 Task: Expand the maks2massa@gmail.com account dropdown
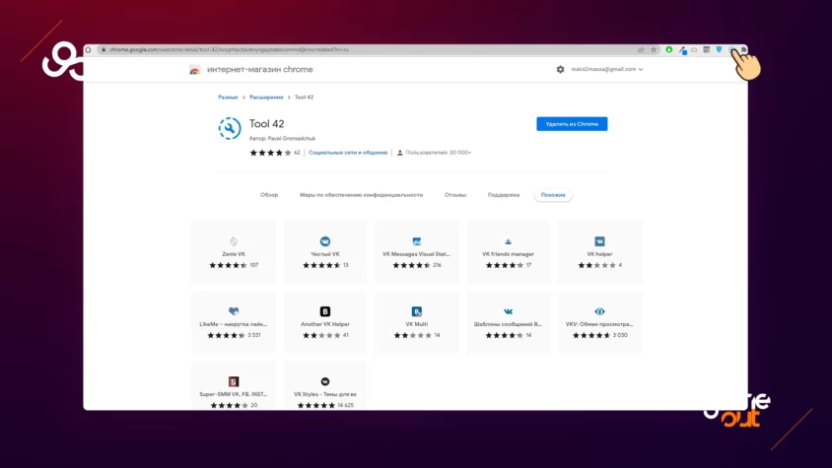coord(607,69)
